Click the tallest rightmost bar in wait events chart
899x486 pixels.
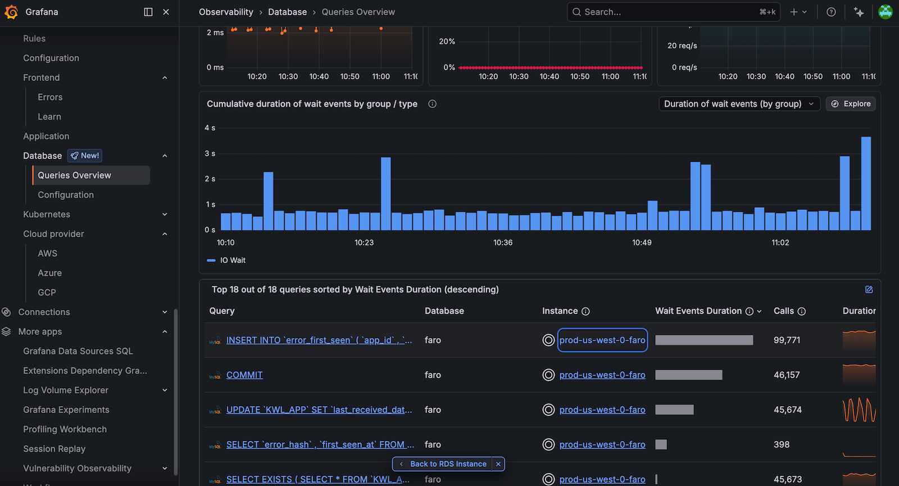point(866,183)
